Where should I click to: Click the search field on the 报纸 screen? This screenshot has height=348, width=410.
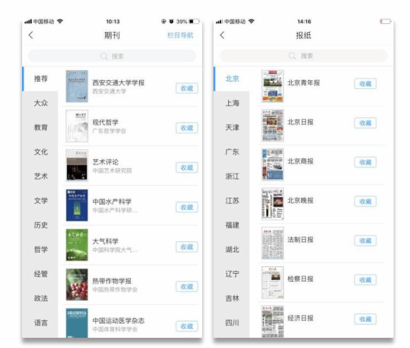pos(303,56)
